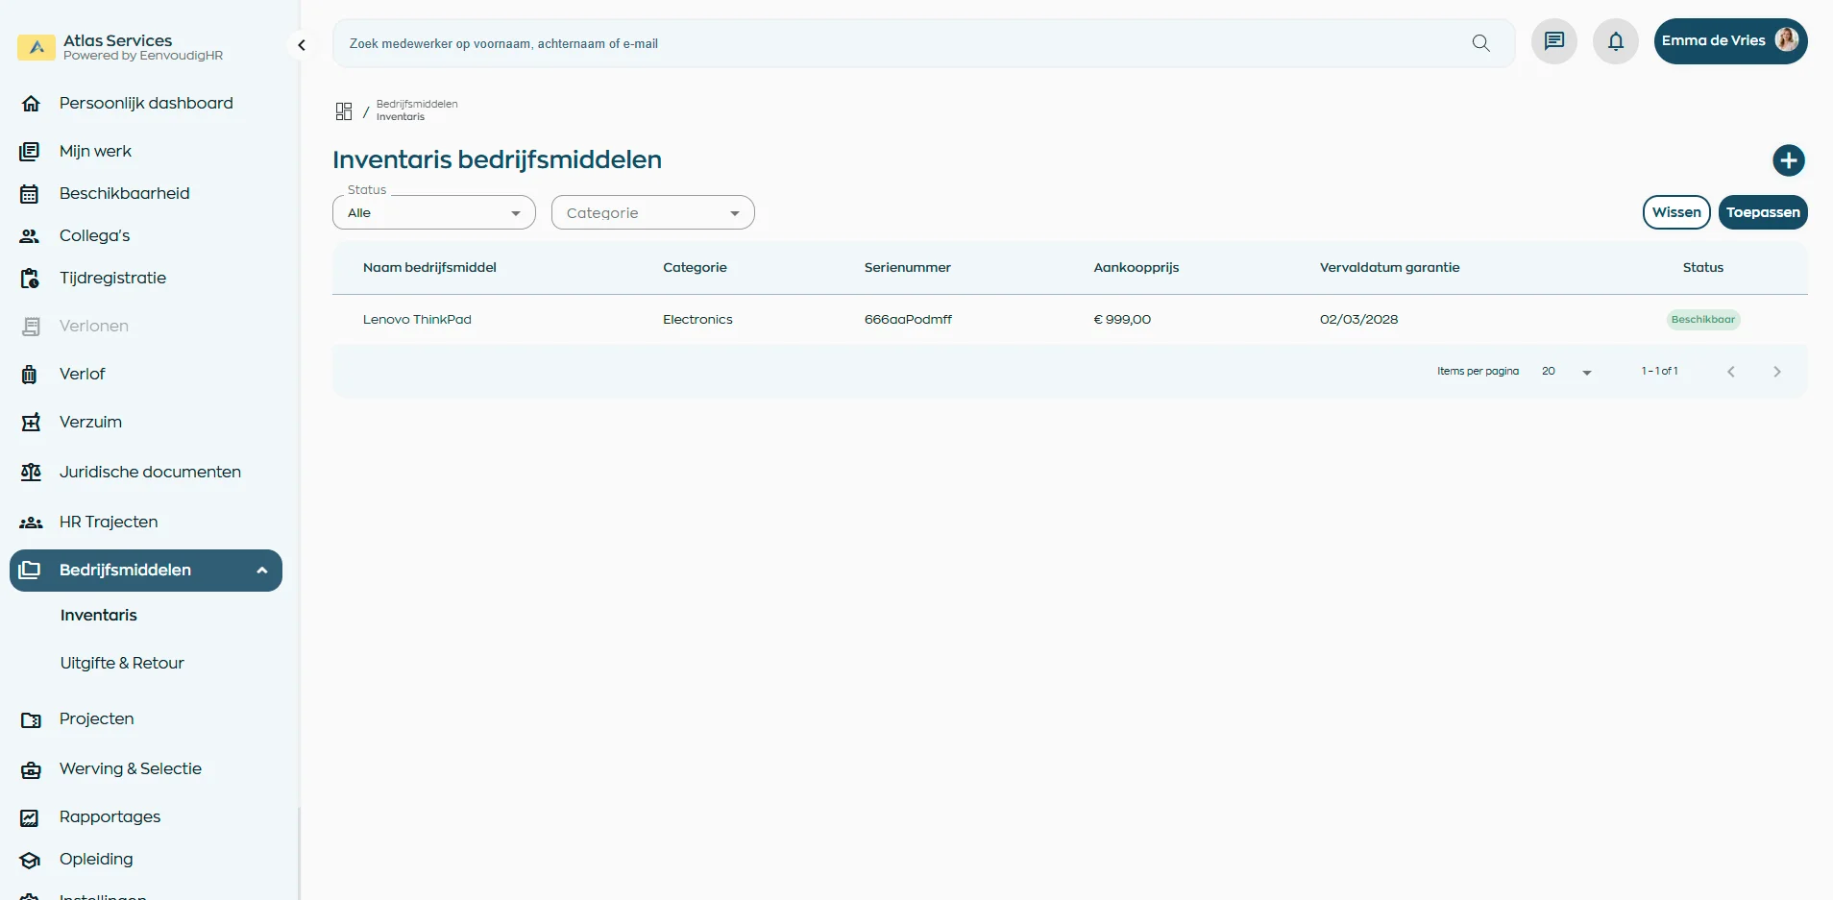This screenshot has width=1833, height=900.
Task: Open the Opleiding menu label
Action: coord(96,859)
